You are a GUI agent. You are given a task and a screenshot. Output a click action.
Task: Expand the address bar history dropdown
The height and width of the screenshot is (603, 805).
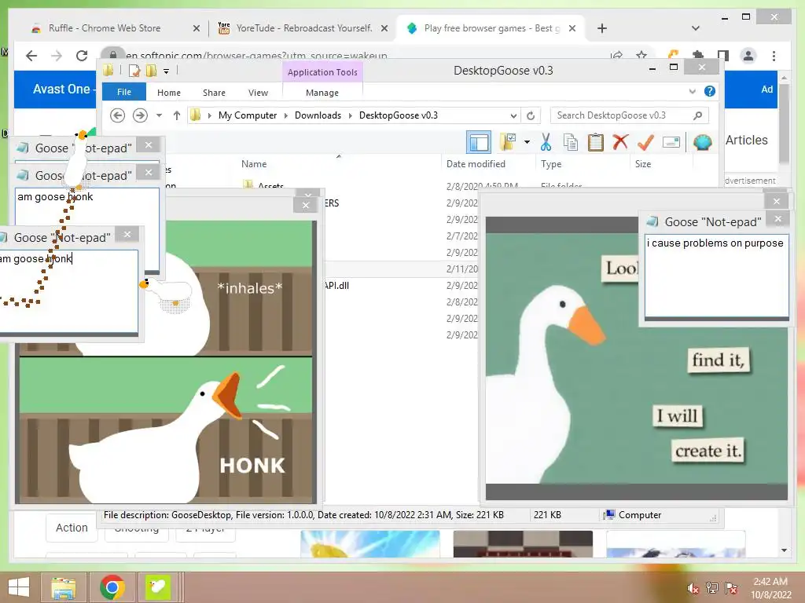(x=513, y=115)
